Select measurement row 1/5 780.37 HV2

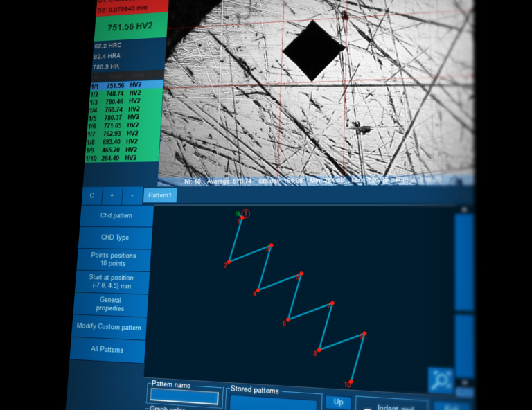click(124, 118)
